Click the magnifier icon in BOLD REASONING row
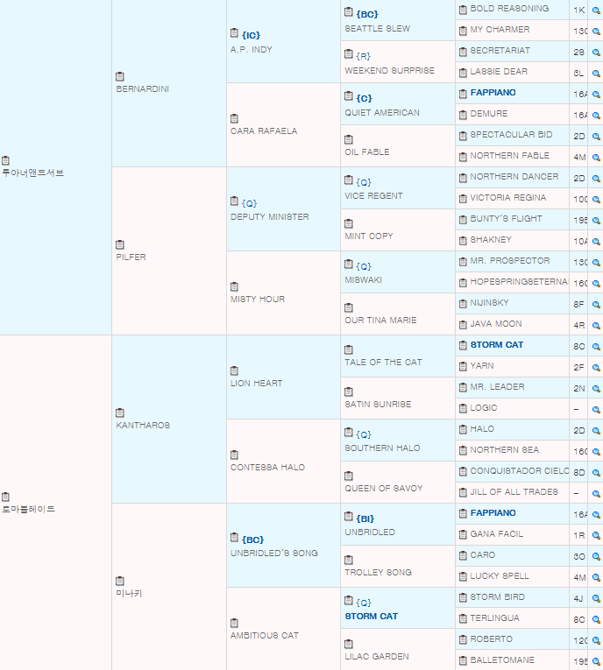This screenshot has height=670, width=603. (596, 11)
